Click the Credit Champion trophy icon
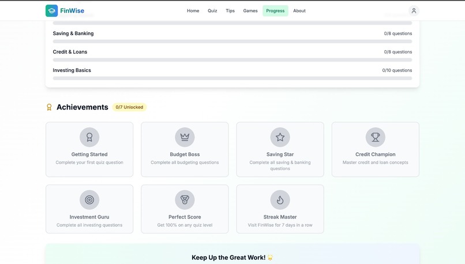 [x=376, y=137]
